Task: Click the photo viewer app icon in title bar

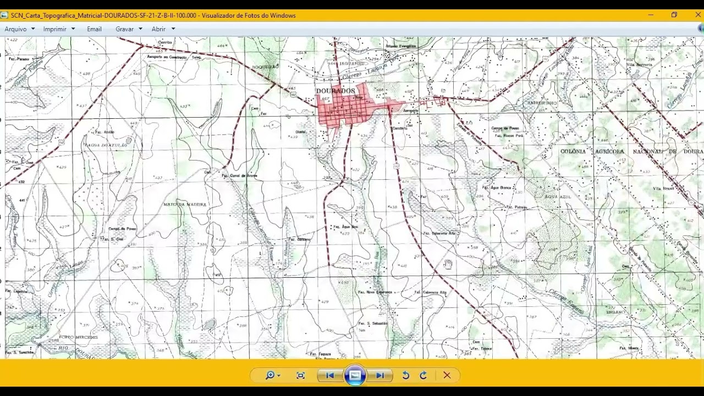Action: pos(4,15)
